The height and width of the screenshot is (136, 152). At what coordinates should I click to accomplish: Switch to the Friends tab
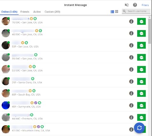[25, 12]
